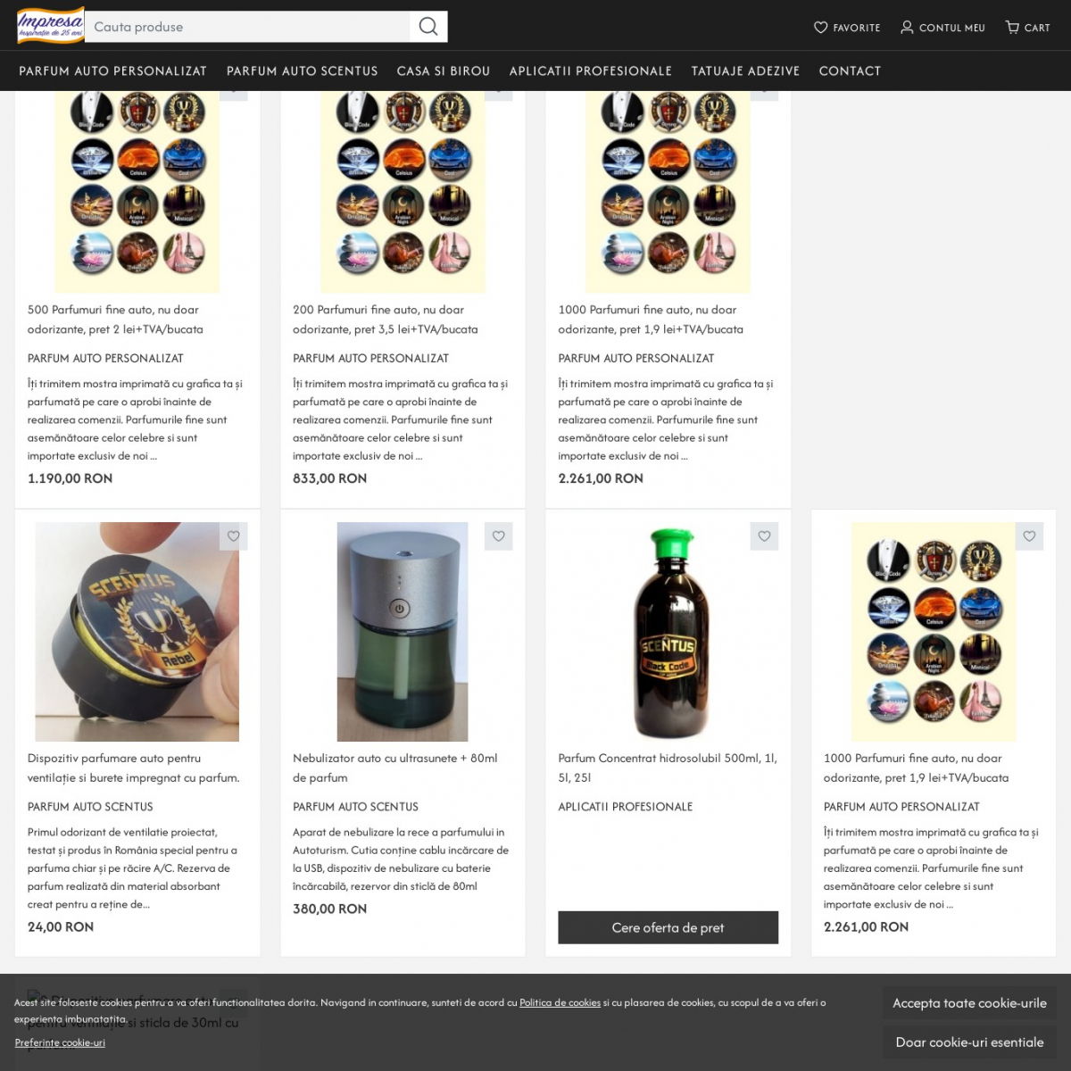
Task: Open Contul Meu account icon
Action: (907, 28)
